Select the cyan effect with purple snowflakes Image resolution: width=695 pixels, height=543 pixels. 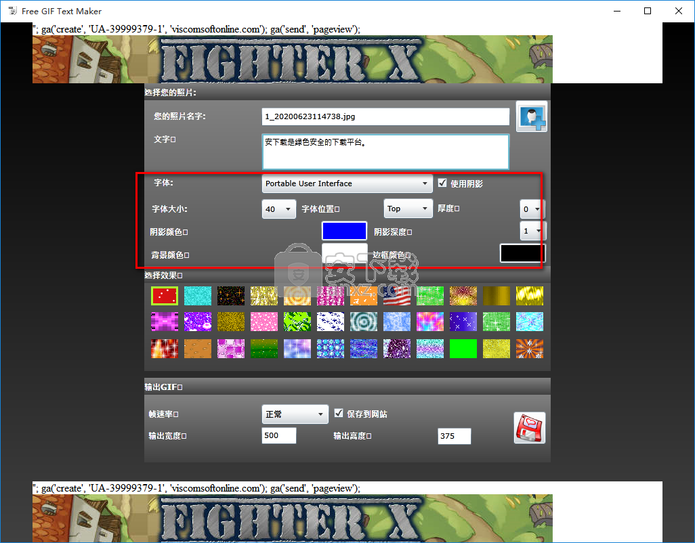530,322
